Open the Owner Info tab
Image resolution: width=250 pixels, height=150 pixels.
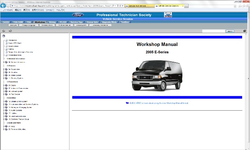pyautogui.click(x=93, y=22)
